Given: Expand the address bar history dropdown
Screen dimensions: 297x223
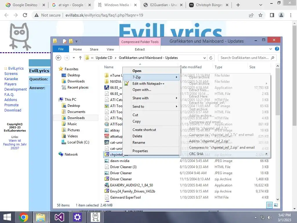Looking at the screenshot, I should click(x=204, y=58).
